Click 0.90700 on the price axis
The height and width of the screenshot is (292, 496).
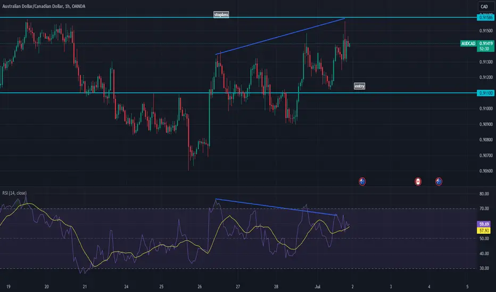486,156
